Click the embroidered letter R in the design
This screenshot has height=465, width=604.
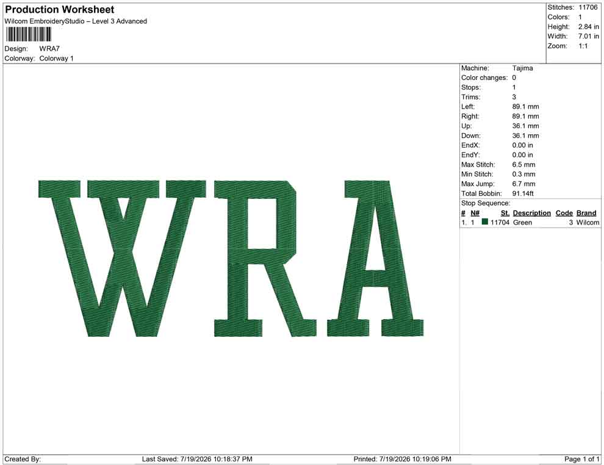click(x=265, y=258)
